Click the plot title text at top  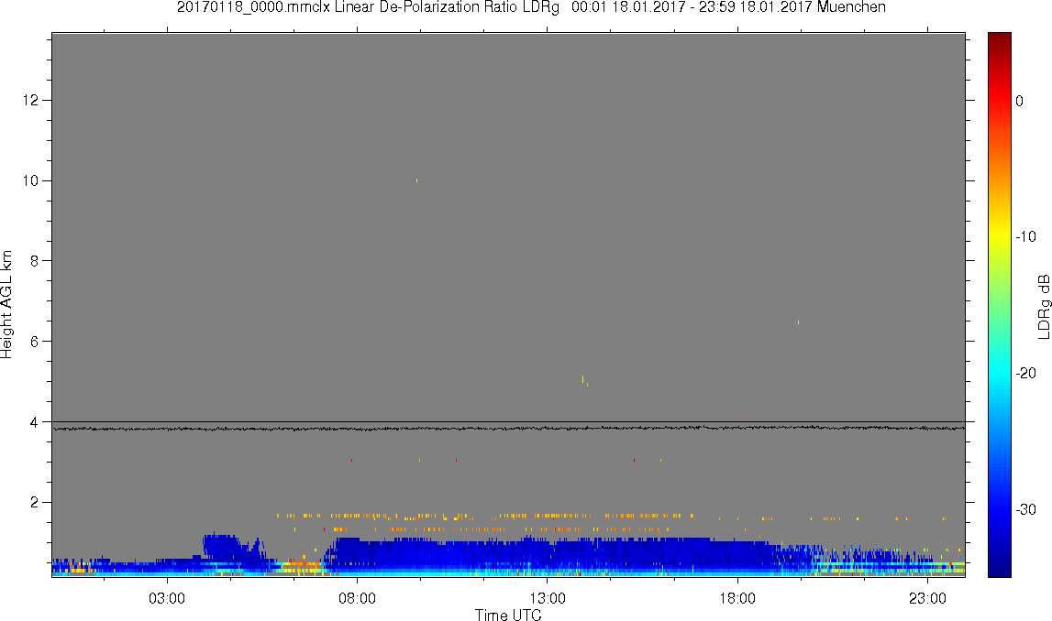[531, 7]
